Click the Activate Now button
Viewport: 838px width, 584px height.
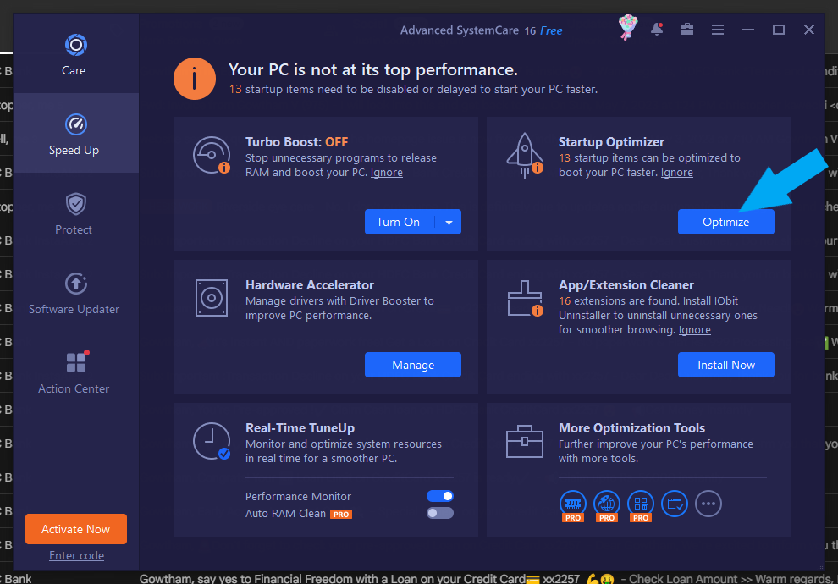pyautogui.click(x=76, y=529)
